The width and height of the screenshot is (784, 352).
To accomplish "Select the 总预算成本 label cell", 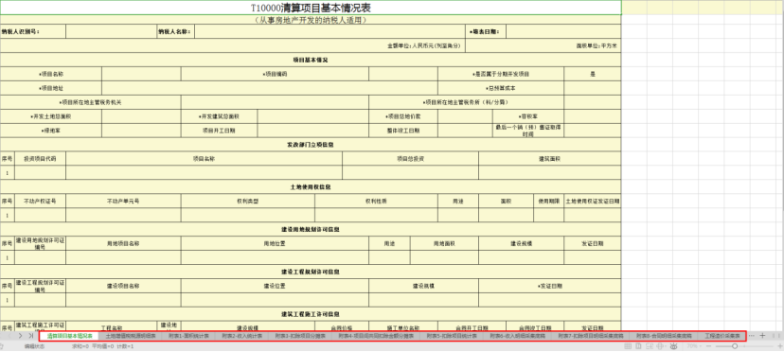I will coord(501,88).
